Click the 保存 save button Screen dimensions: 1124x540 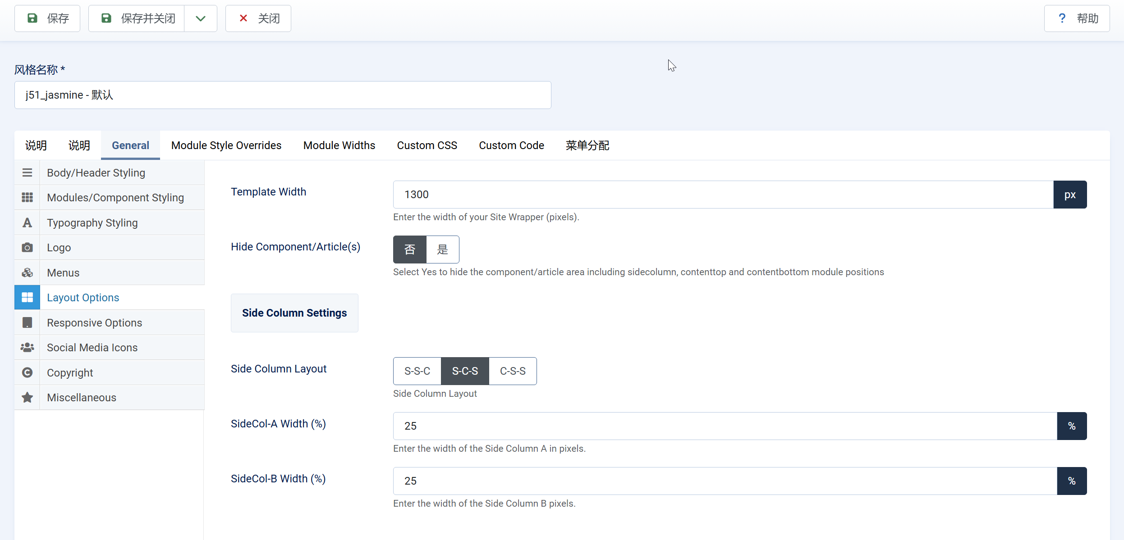[x=47, y=18]
